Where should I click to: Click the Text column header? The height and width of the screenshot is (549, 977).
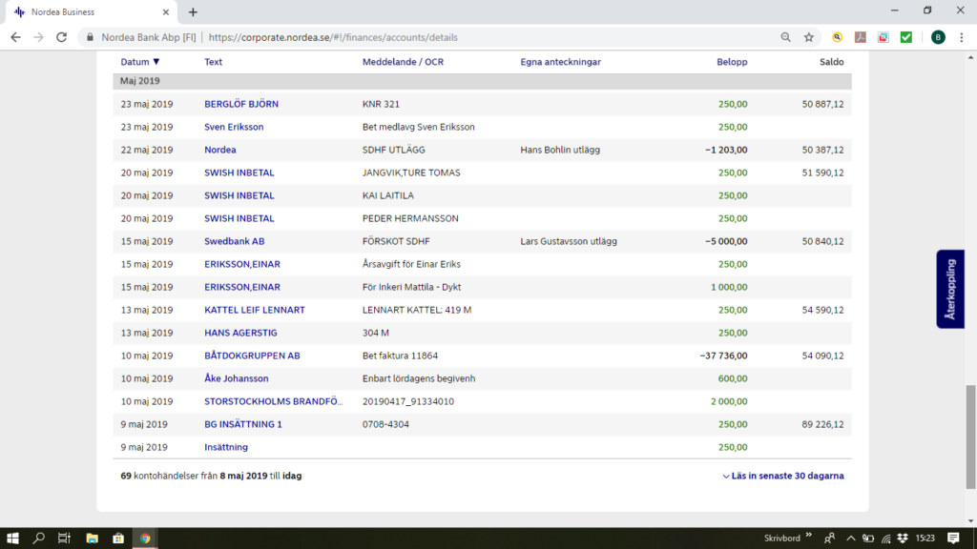(x=213, y=62)
